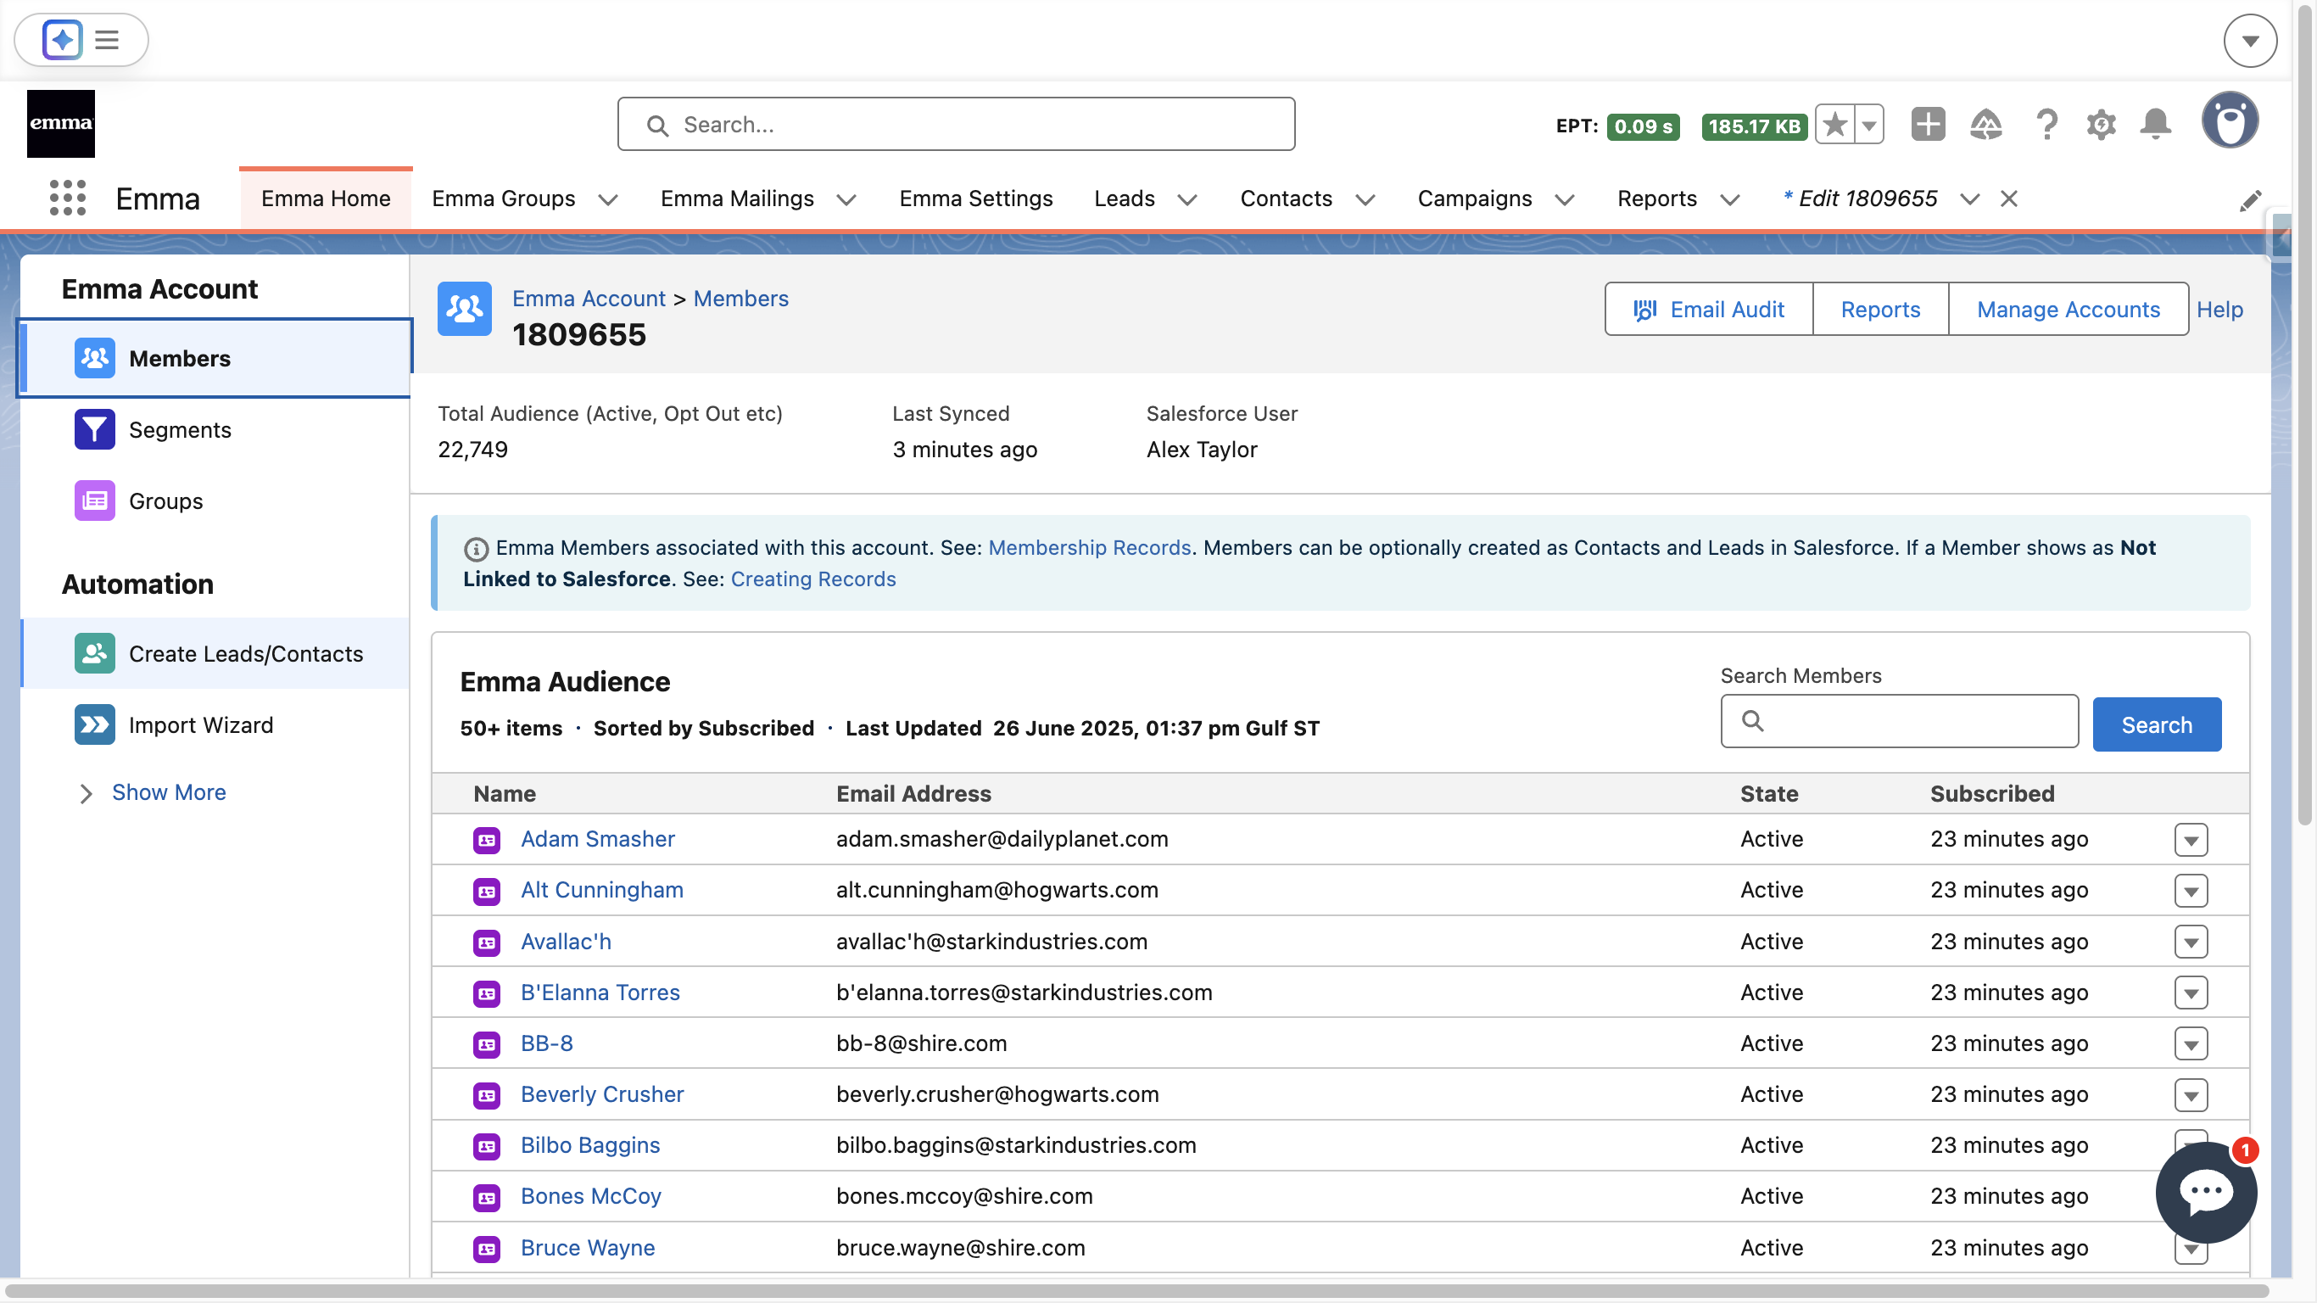Open the setup gear icon
The image size is (2317, 1303).
point(2101,124)
